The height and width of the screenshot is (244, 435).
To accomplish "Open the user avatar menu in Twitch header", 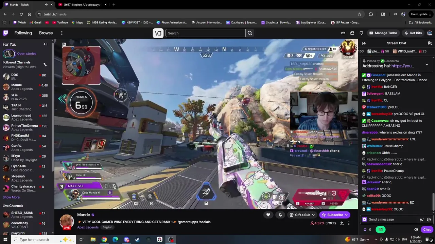I will point(430,33).
